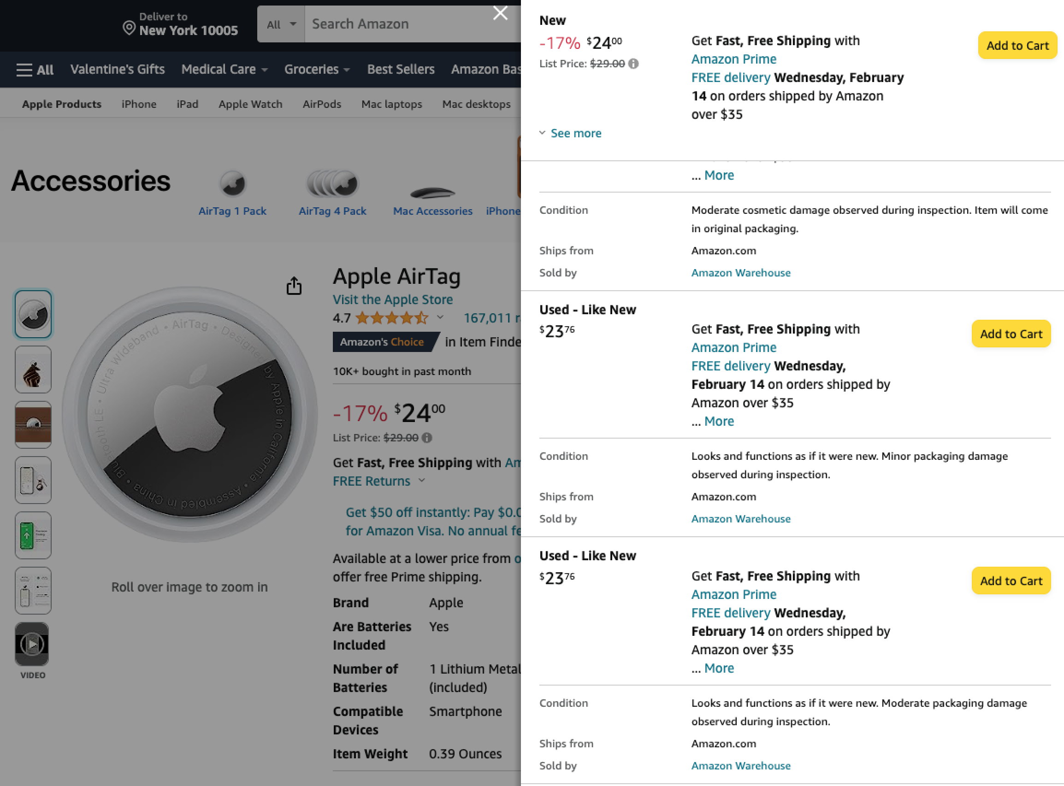Expand the FREE Returns chevron
The height and width of the screenshot is (786, 1064).
tap(422, 481)
